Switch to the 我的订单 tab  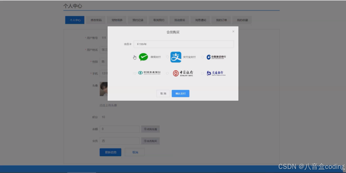pyautogui.click(x=221, y=20)
